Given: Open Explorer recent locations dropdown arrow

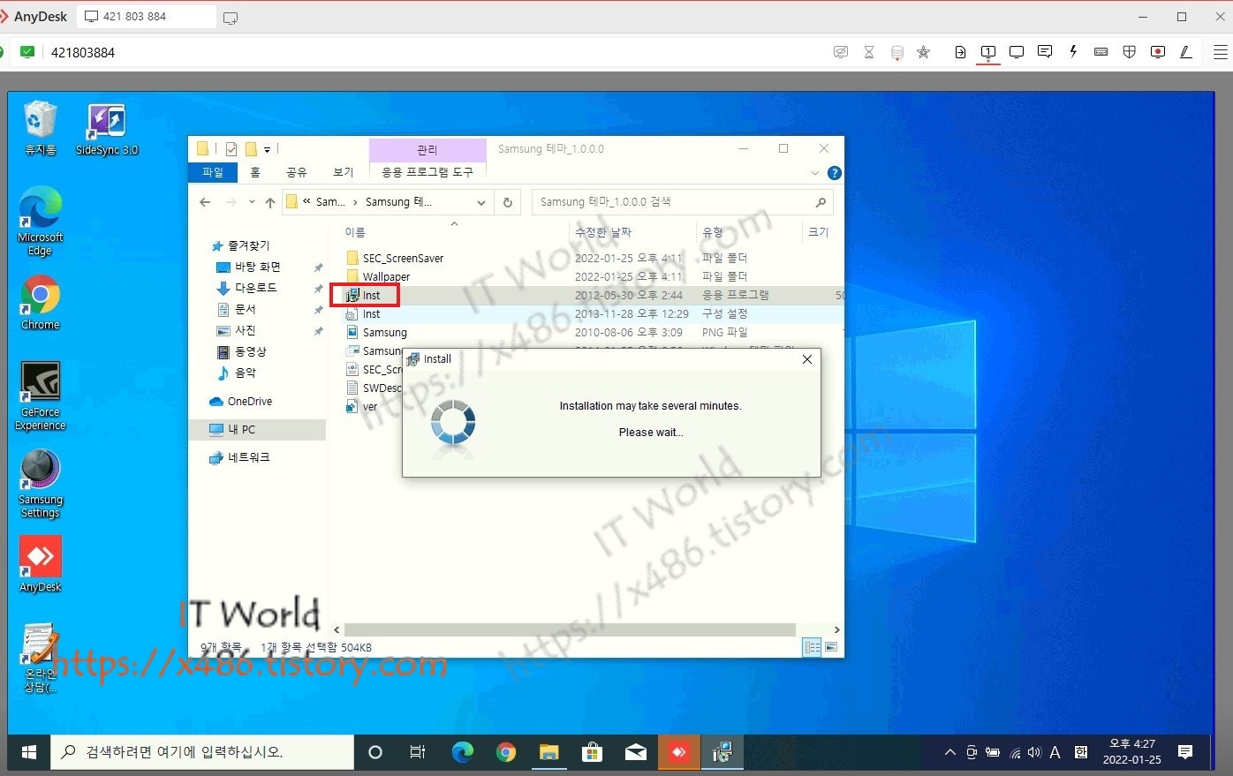Looking at the screenshot, I should click(252, 202).
